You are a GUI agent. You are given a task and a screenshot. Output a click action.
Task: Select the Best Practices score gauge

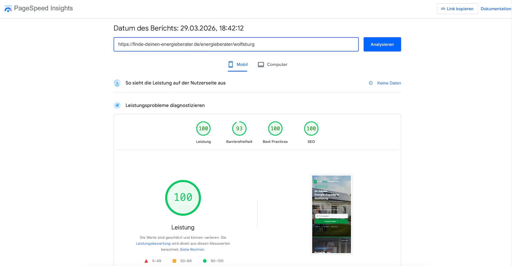tap(275, 129)
